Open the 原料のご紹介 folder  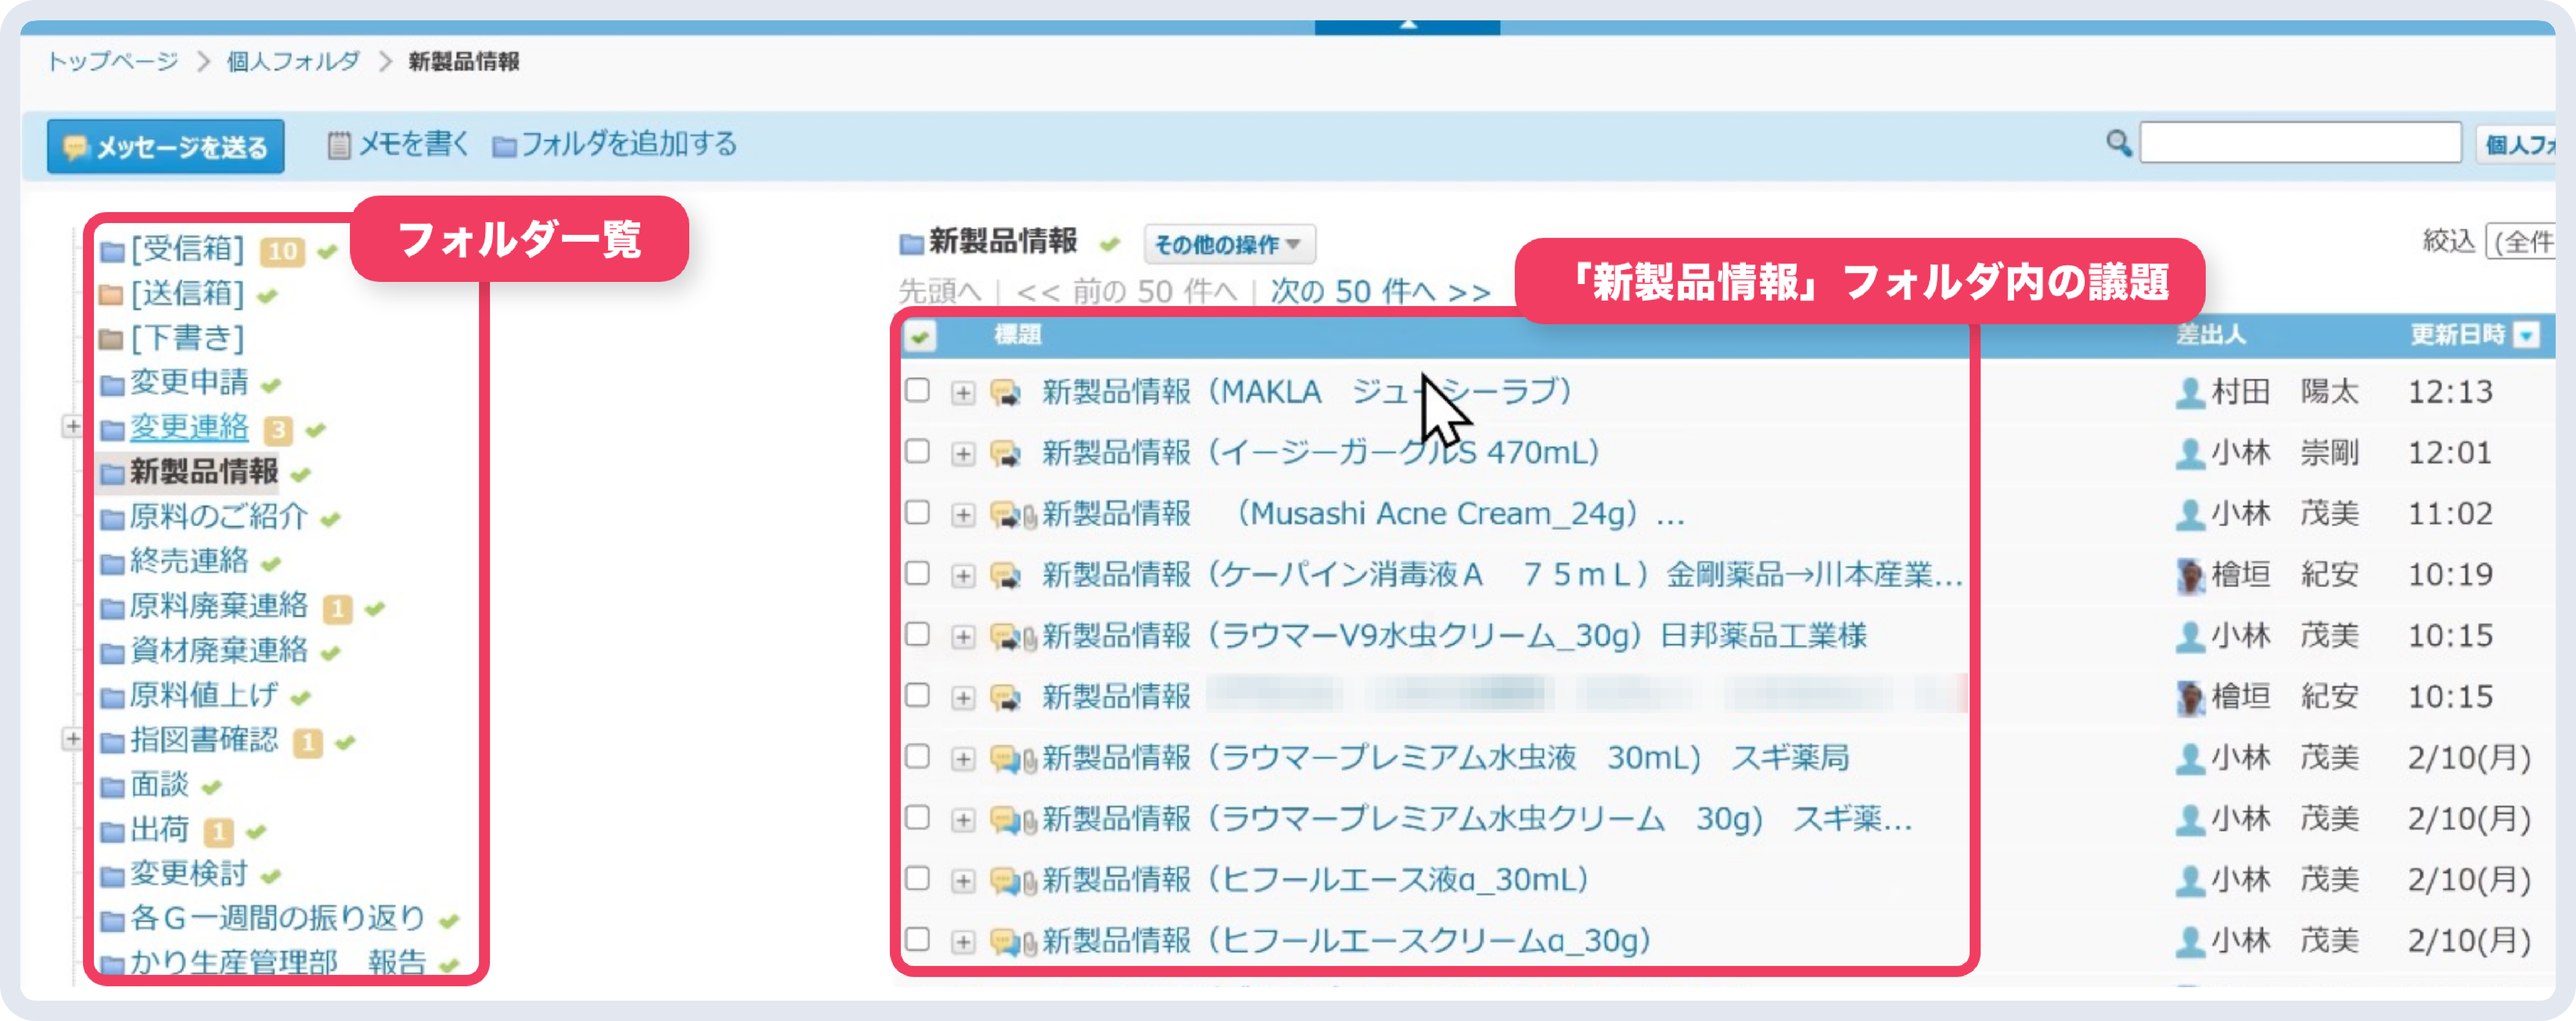coord(219,516)
